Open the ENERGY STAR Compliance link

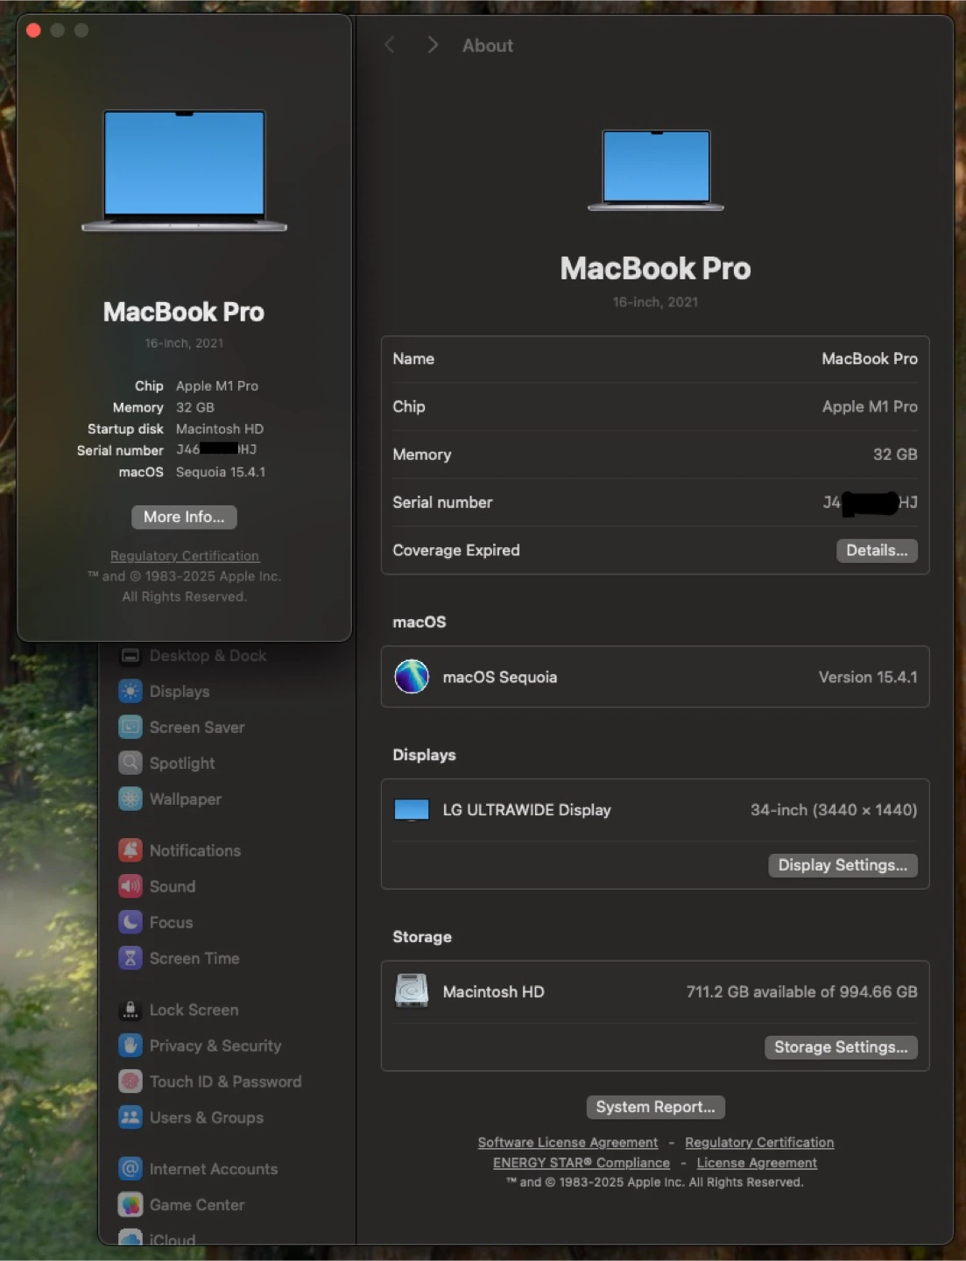(582, 1163)
